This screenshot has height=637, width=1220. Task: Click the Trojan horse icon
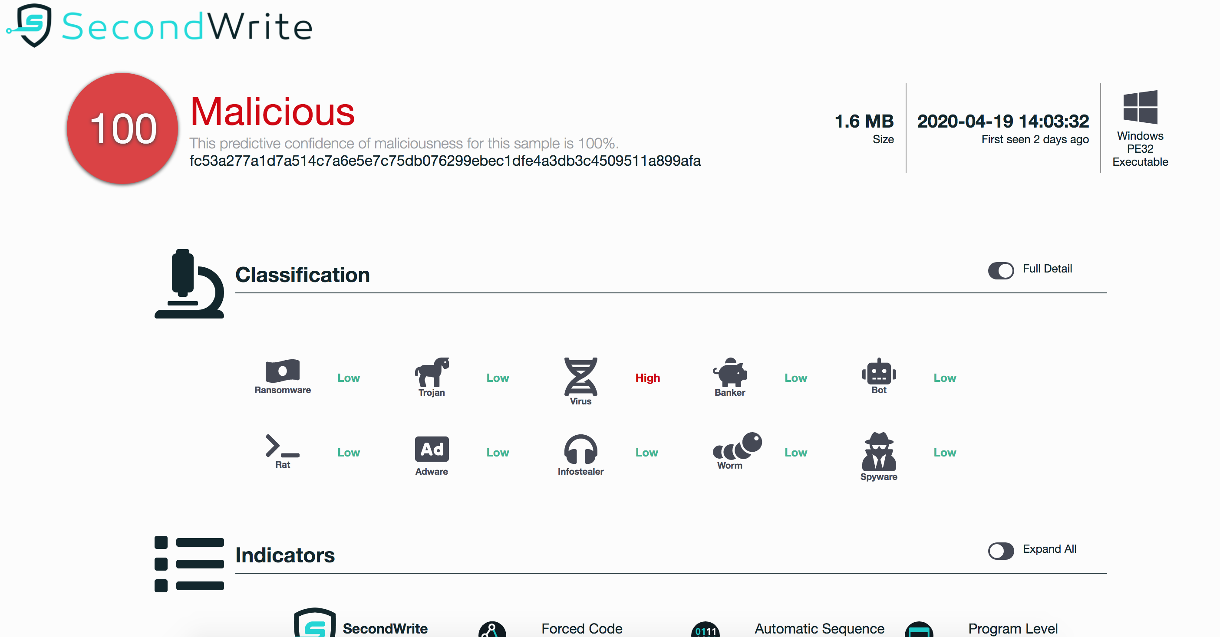click(432, 372)
